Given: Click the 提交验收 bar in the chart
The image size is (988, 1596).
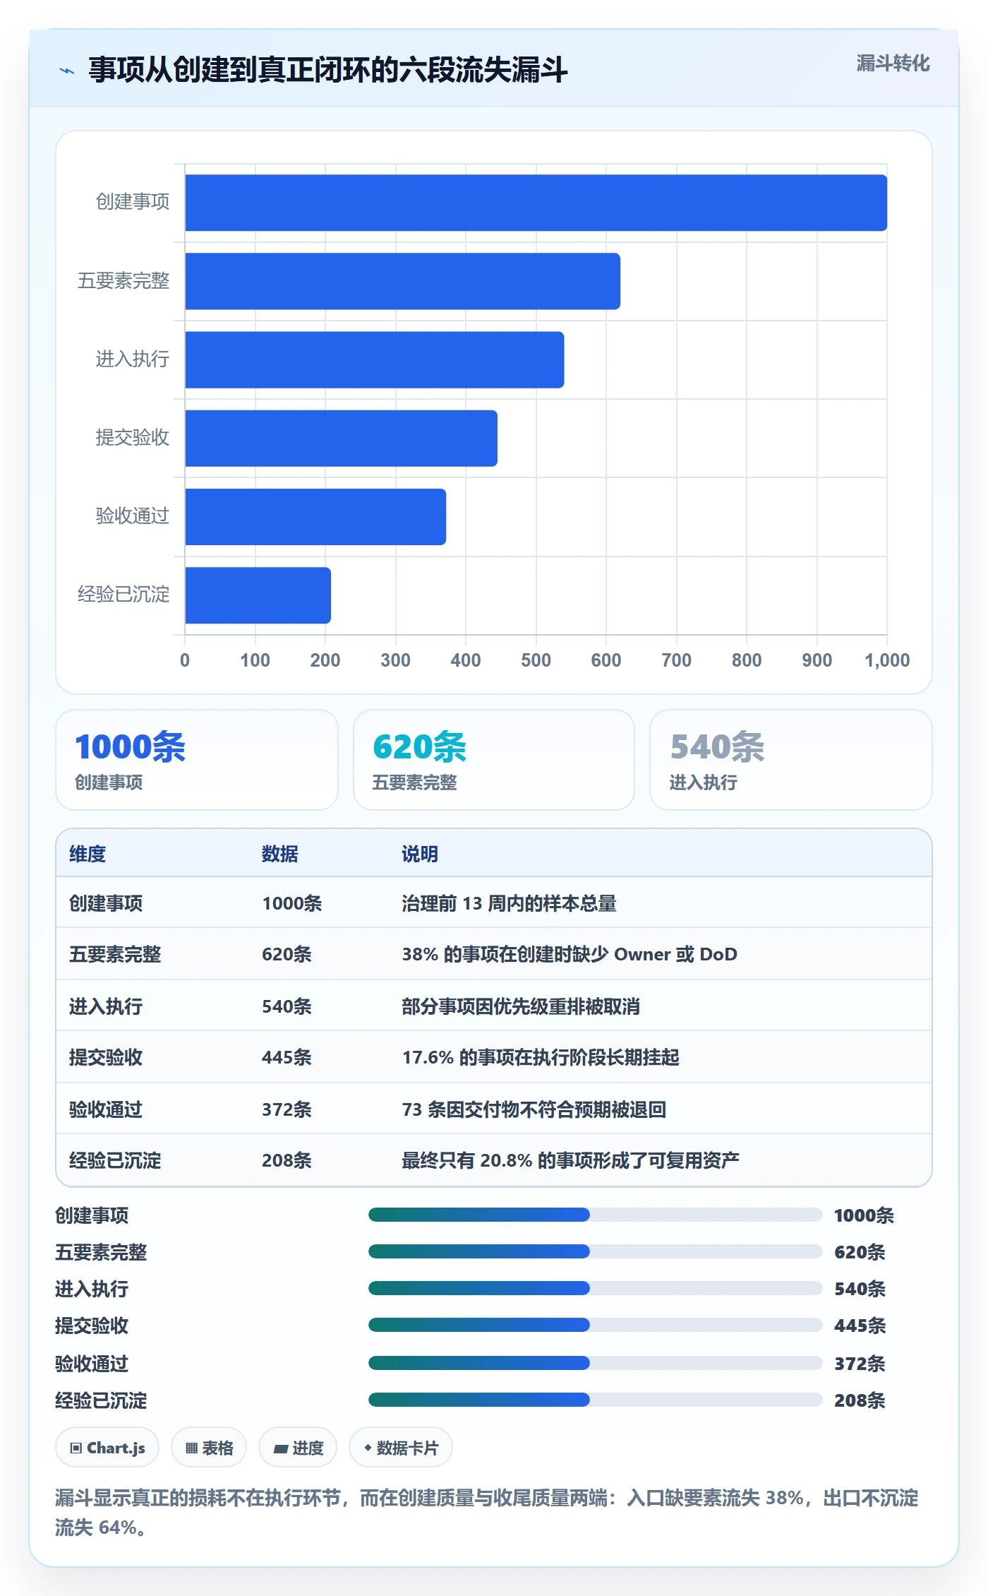Looking at the screenshot, I should (341, 438).
